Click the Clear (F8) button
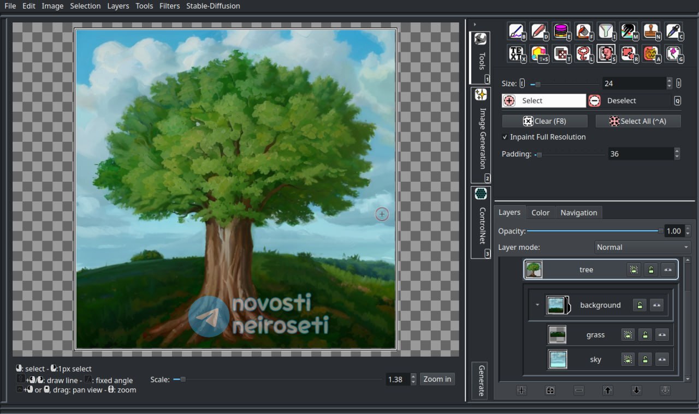 point(544,121)
